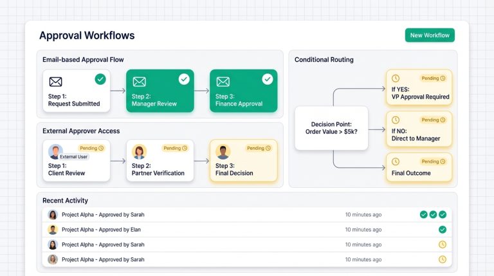Select Final Outcome label text

click(x=411, y=173)
